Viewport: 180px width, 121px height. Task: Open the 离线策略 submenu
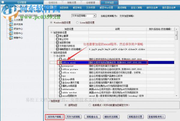tap(122, 8)
